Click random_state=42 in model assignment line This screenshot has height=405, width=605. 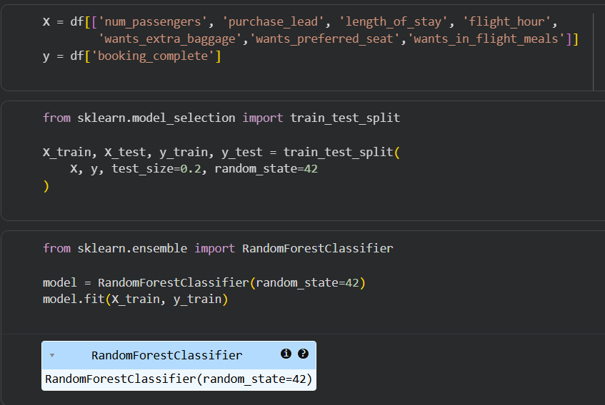pos(307,283)
